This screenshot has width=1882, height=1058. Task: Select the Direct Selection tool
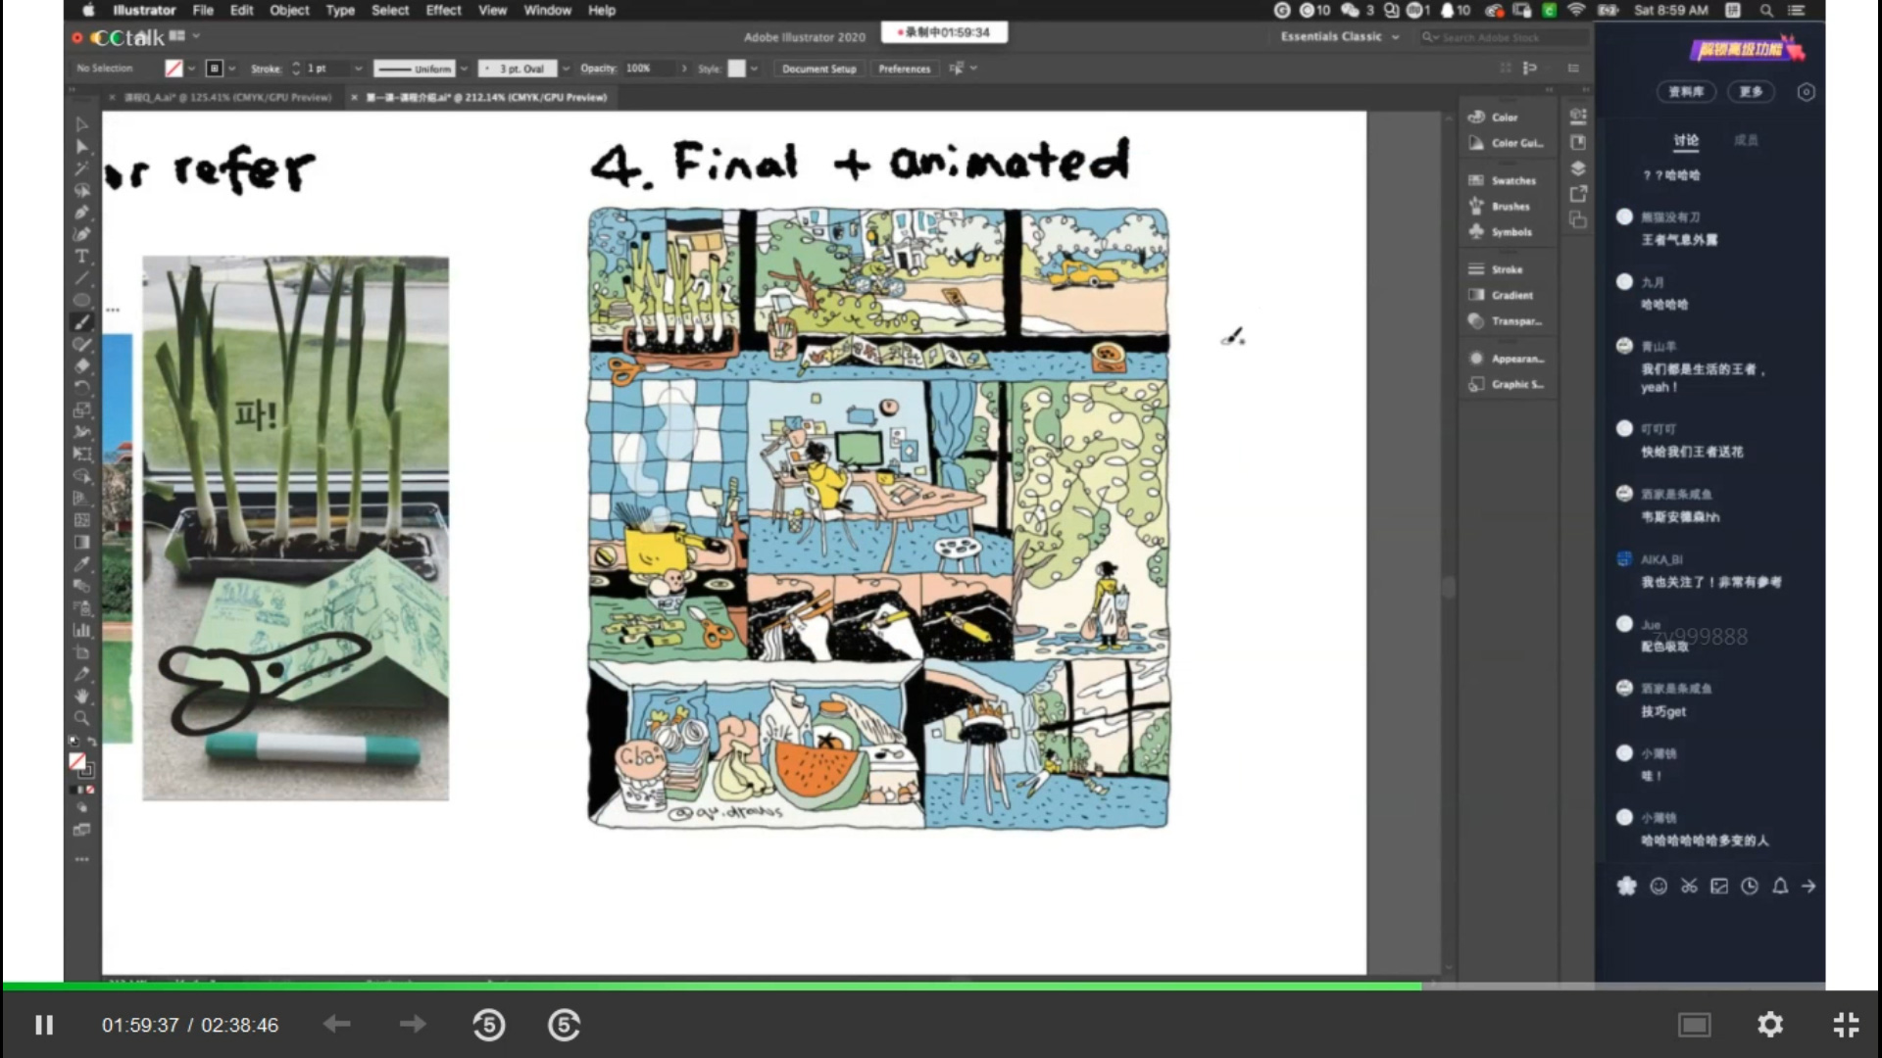pyautogui.click(x=82, y=147)
